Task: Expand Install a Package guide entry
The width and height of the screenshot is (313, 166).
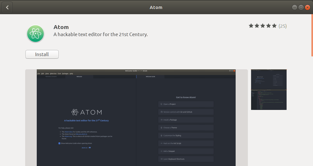Action: tap(186, 120)
